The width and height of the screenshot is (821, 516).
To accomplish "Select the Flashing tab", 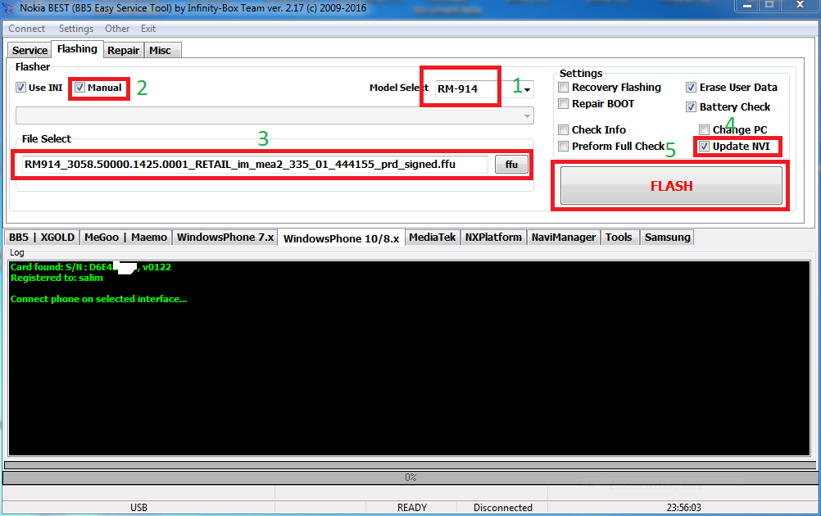I will 77,48.
